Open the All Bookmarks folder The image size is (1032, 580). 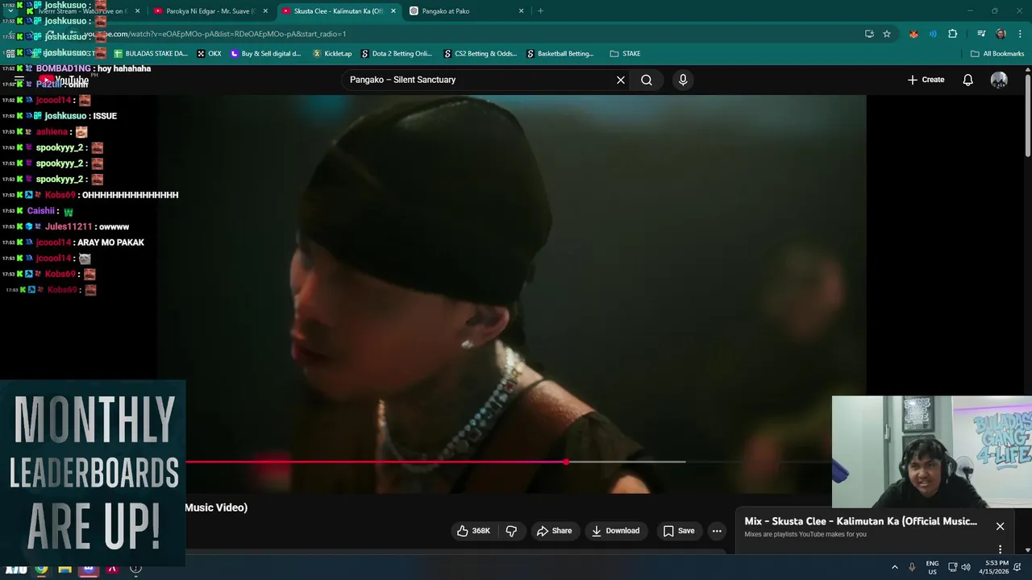[x=997, y=54]
